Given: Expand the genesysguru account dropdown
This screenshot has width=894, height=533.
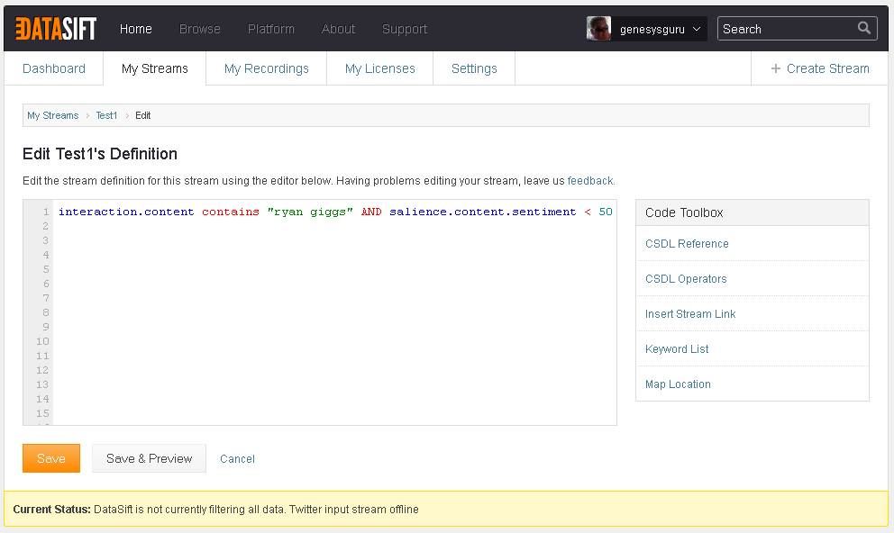Looking at the screenshot, I should [697, 30].
